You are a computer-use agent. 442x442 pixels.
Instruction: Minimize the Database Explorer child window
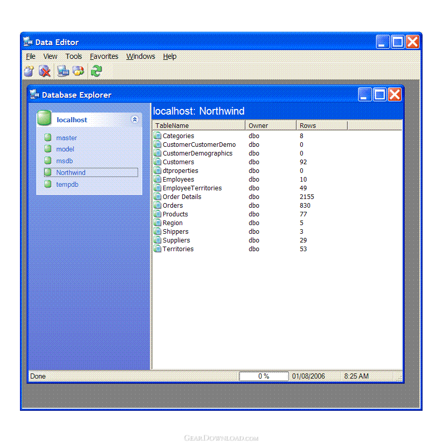point(364,95)
